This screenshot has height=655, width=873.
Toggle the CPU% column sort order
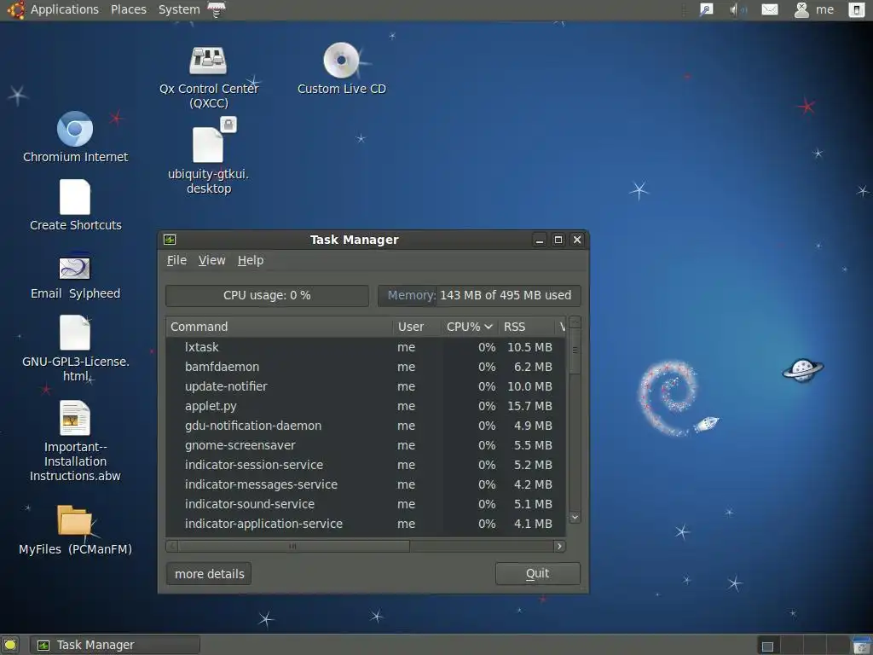coord(470,327)
